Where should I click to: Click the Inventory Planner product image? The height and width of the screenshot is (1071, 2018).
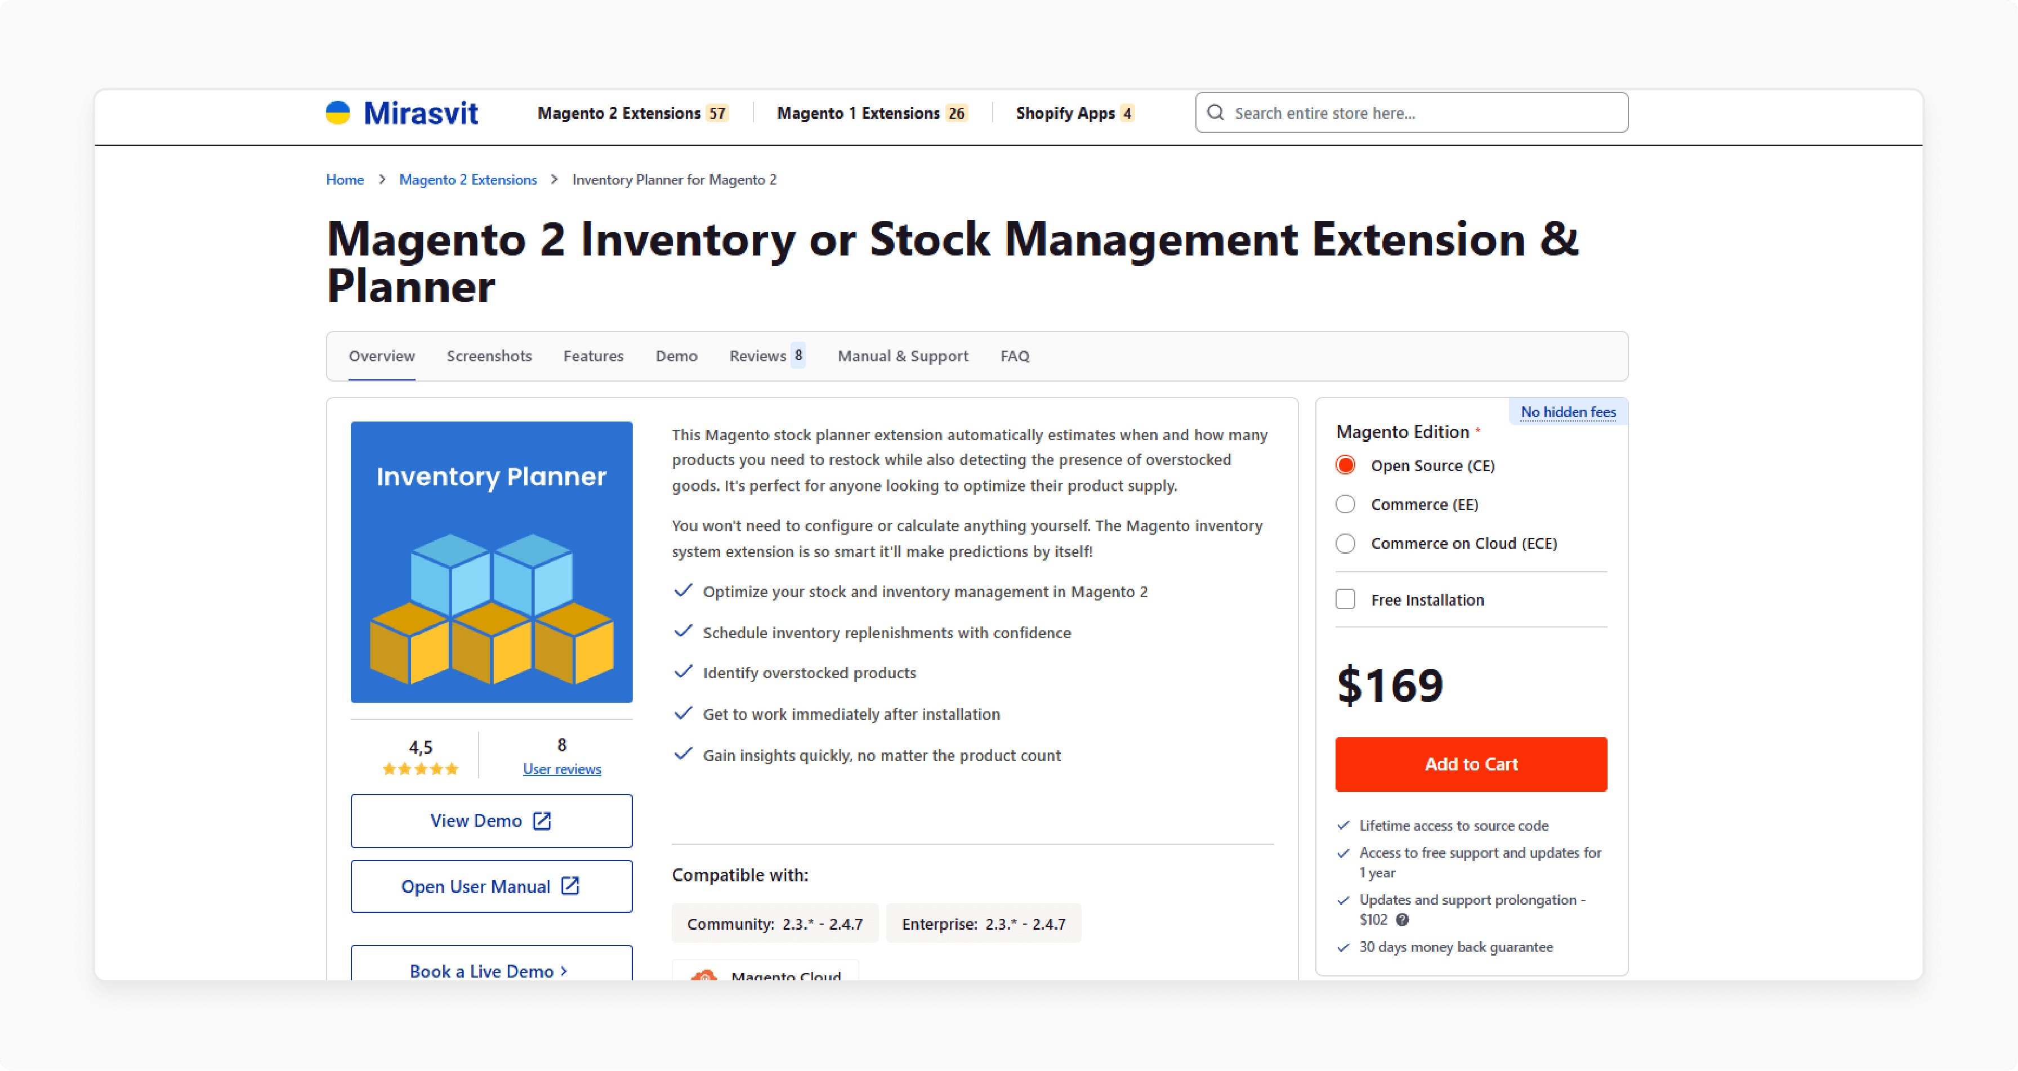tap(491, 561)
